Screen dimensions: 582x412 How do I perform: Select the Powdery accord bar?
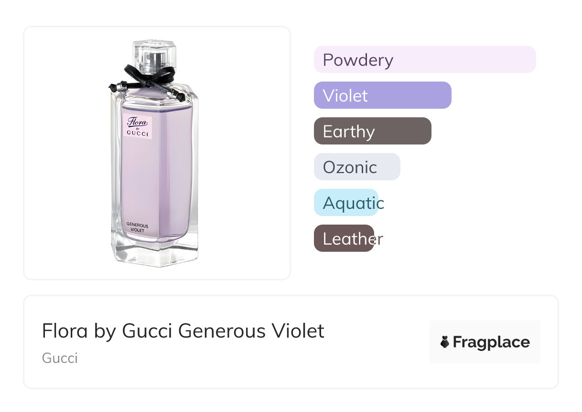424,60
